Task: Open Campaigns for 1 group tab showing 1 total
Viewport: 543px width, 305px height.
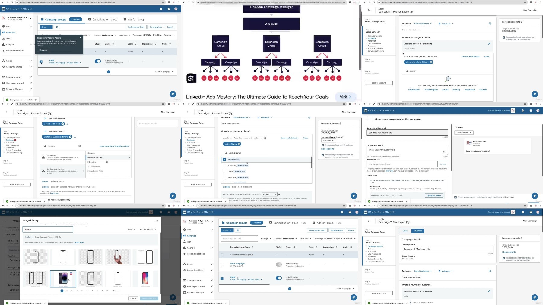Action: (x=288, y=223)
